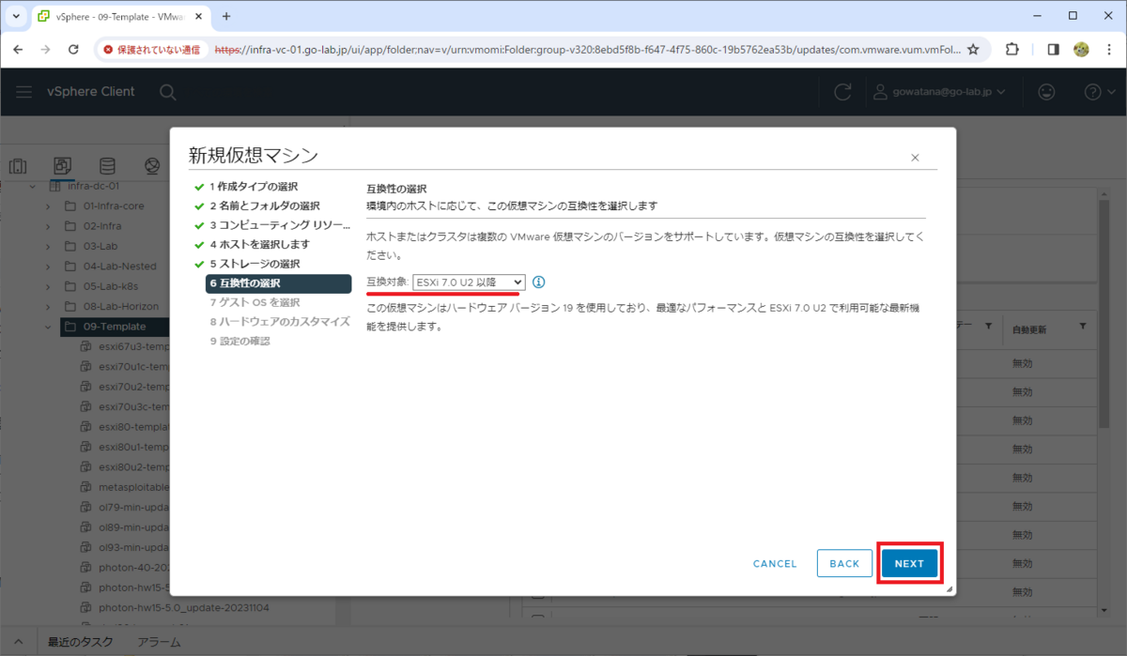Click the search magnifier icon in vSphere header
This screenshot has width=1127, height=656.
(167, 92)
